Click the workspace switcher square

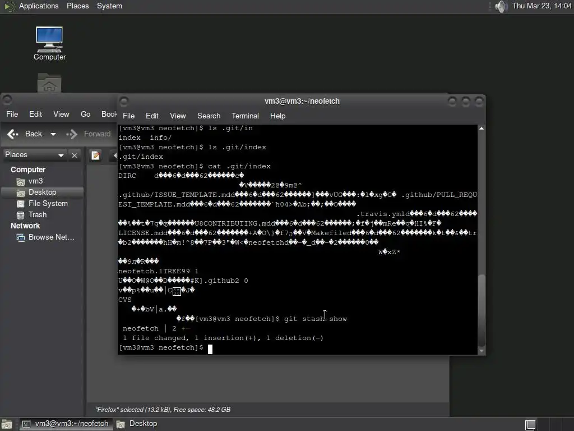[530, 424]
